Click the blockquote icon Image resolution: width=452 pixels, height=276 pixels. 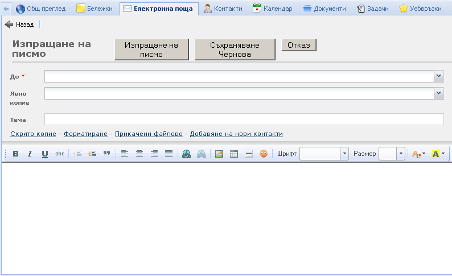point(106,154)
